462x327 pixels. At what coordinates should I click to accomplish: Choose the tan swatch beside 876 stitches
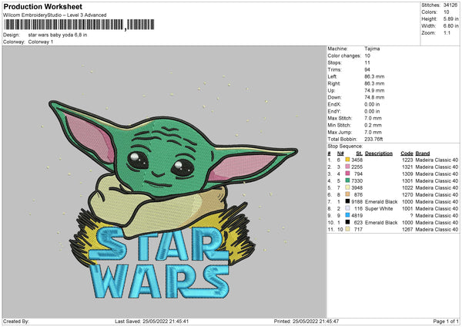click(x=347, y=194)
